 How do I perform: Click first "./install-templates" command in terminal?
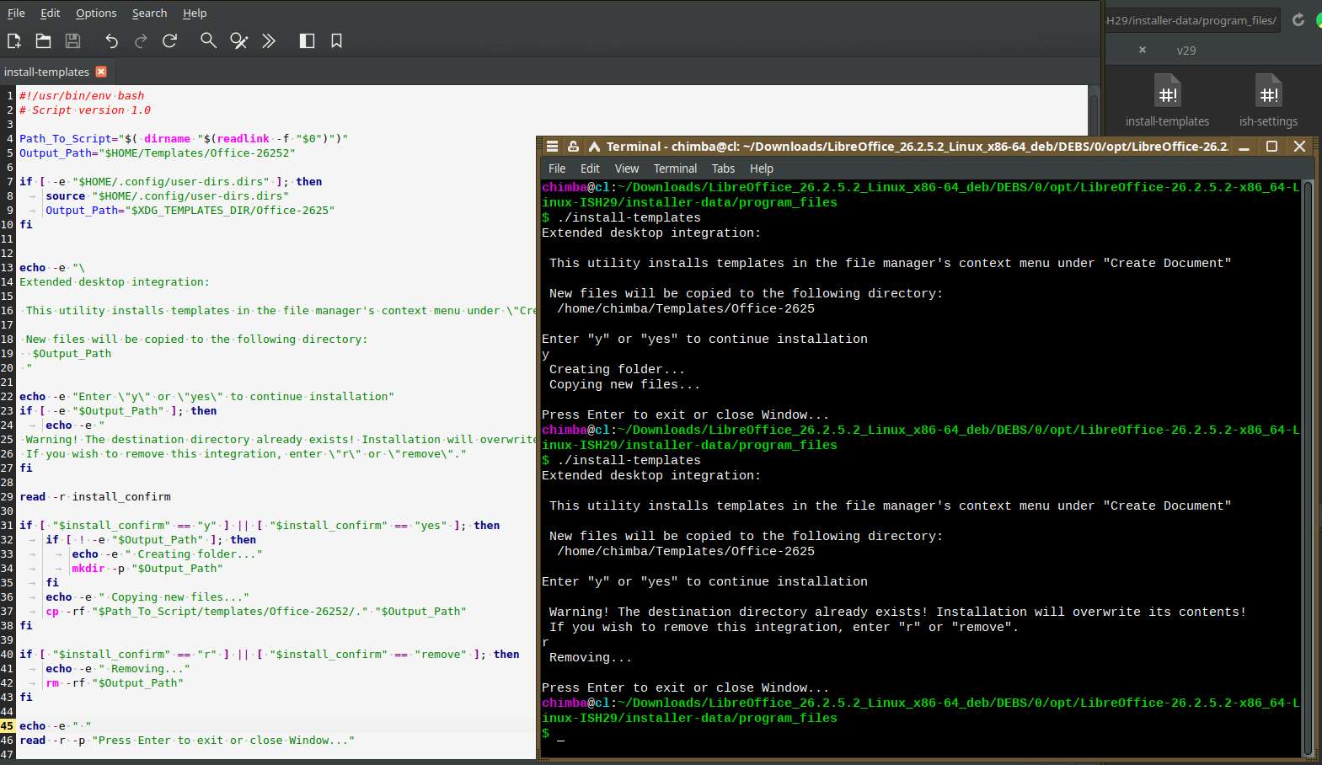coord(629,217)
